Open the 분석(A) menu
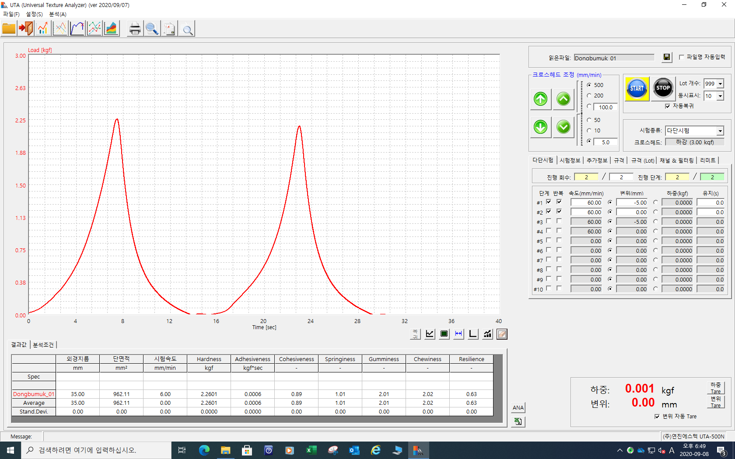This screenshot has width=735, height=459. tap(57, 14)
